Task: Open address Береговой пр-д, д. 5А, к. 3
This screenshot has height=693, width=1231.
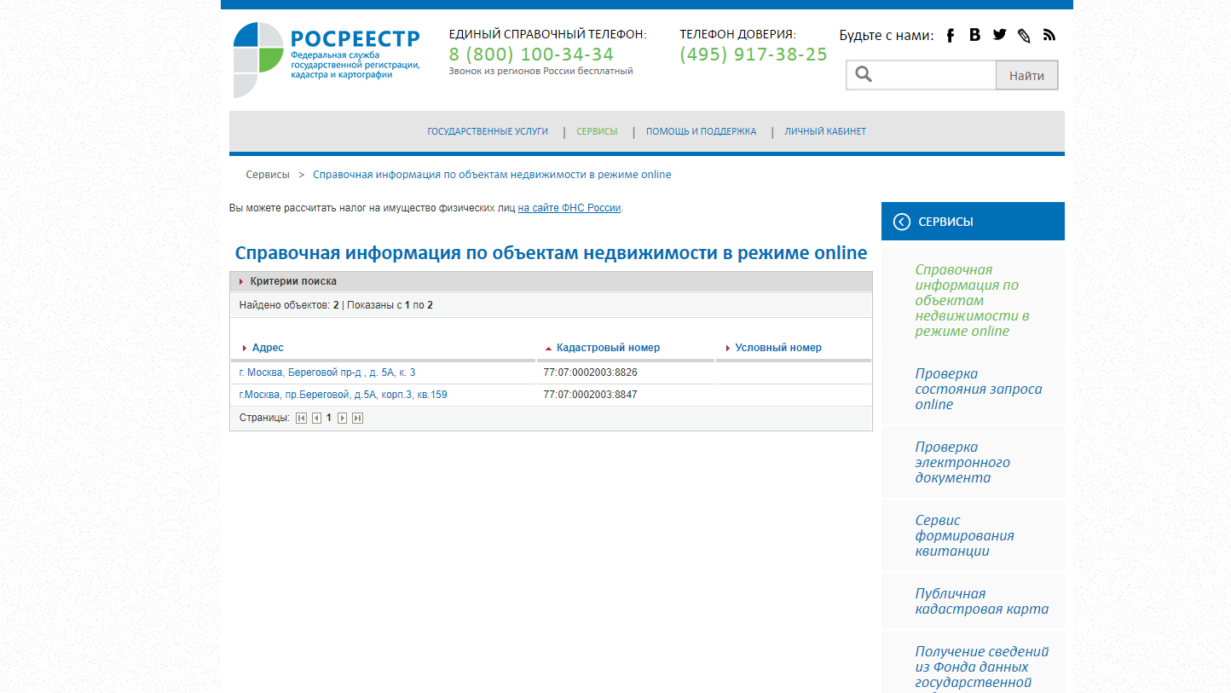Action: point(327,372)
